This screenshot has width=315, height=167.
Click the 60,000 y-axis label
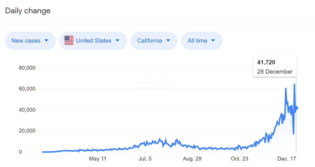click(27, 89)
